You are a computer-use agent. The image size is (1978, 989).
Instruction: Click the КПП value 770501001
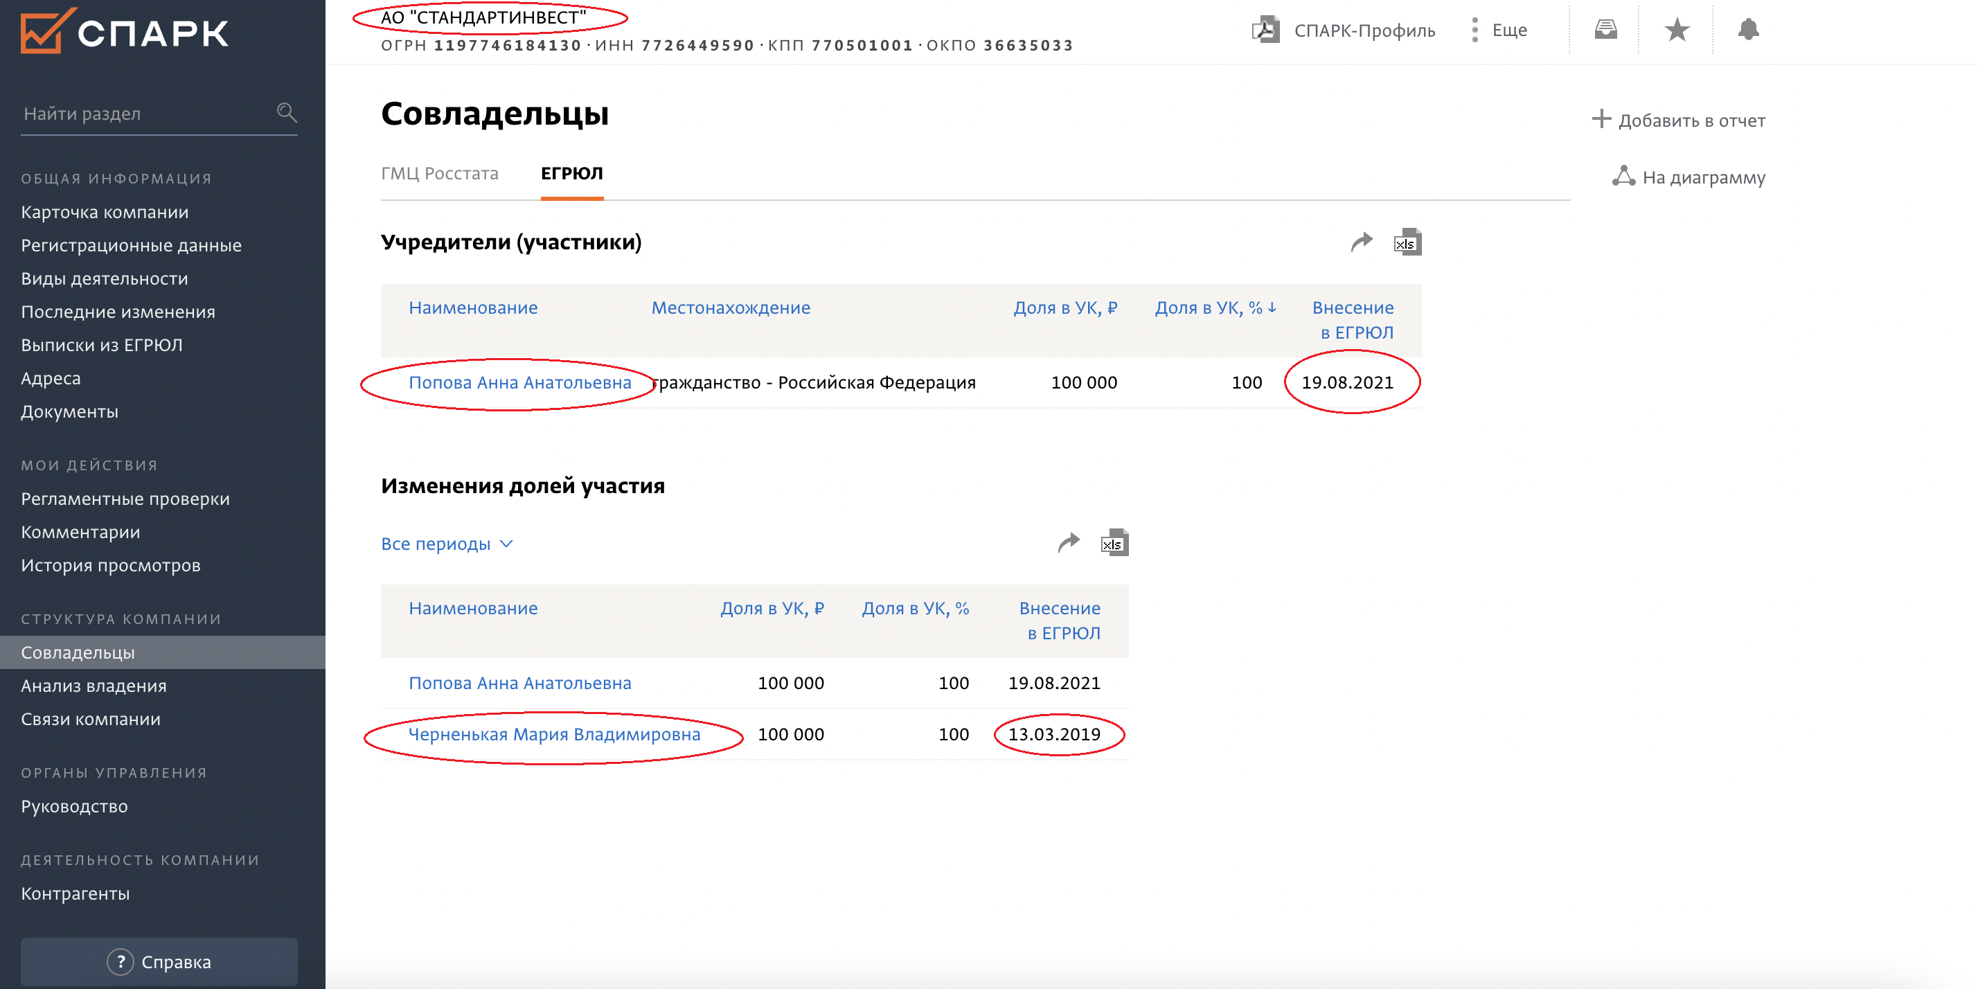point(862,45)
